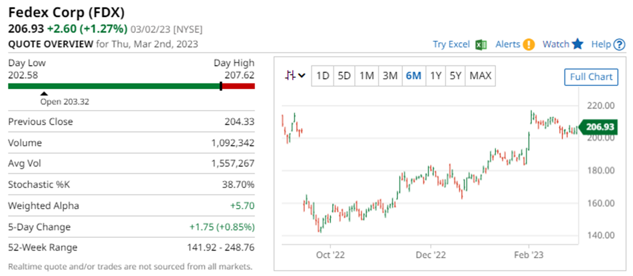Click the blue Watch star icon
Image resolution: width=633 pixels, height=276 pixels.
click(x=577, y=44)
